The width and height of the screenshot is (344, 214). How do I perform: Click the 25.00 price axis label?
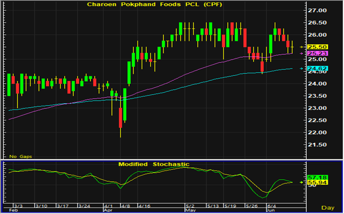317,59
